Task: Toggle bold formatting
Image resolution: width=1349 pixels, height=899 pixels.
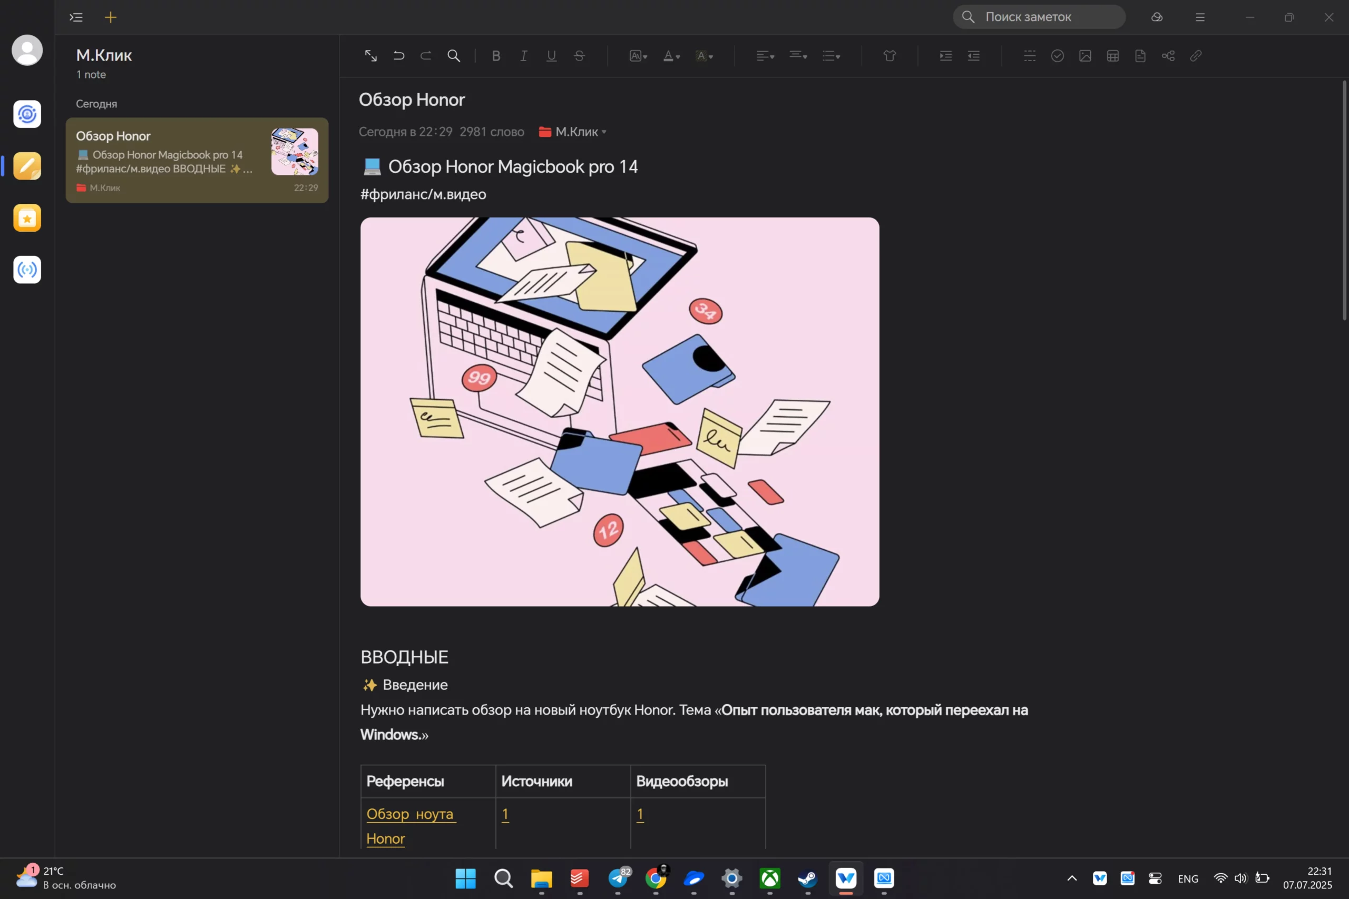Action: (x=496, y=56)
